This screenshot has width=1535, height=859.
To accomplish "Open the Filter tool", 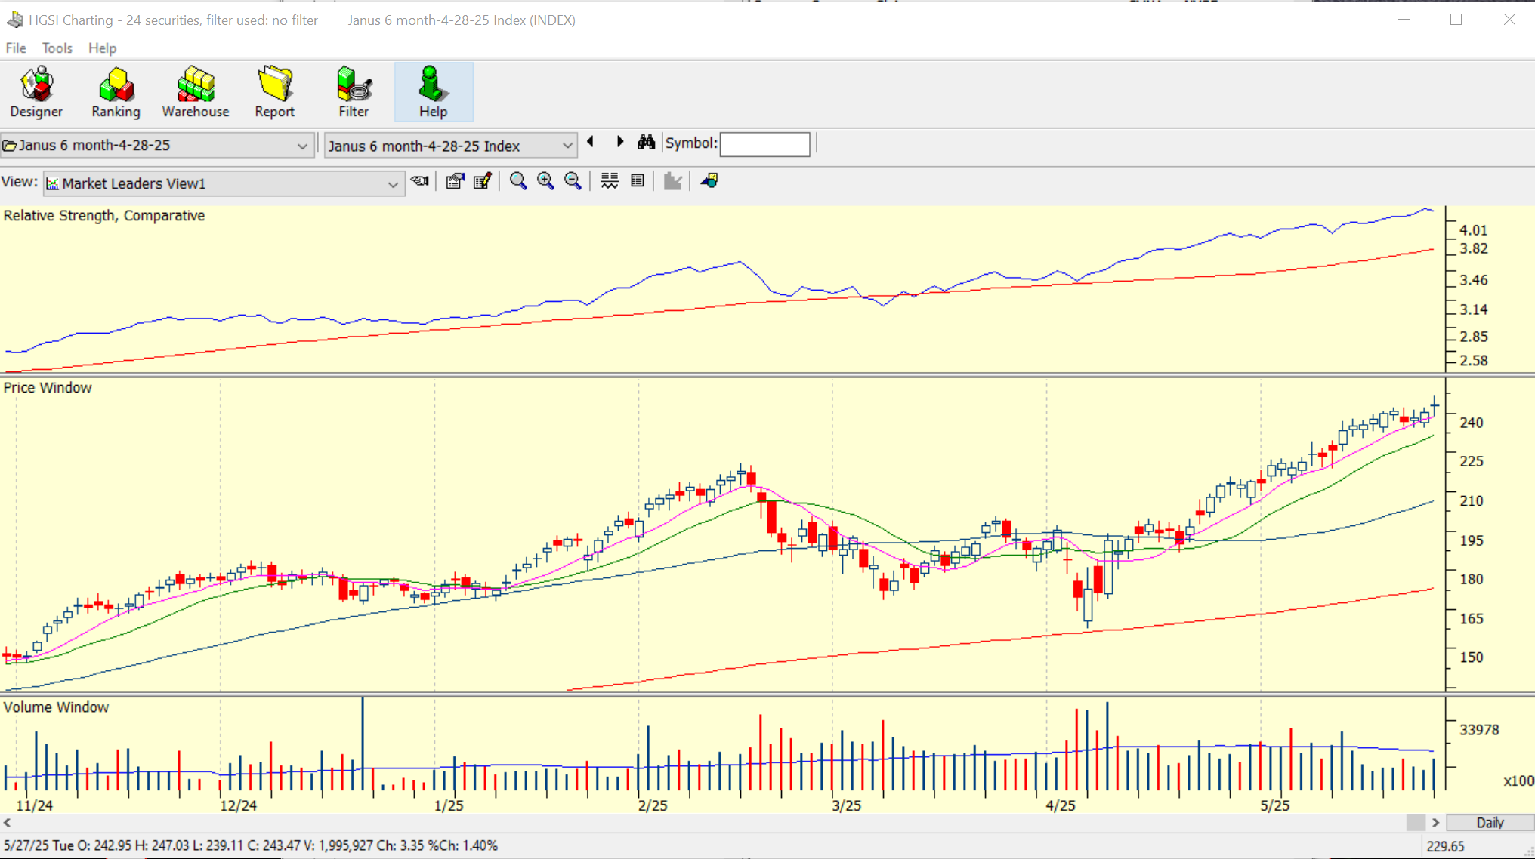I will (x=354, y=92).
